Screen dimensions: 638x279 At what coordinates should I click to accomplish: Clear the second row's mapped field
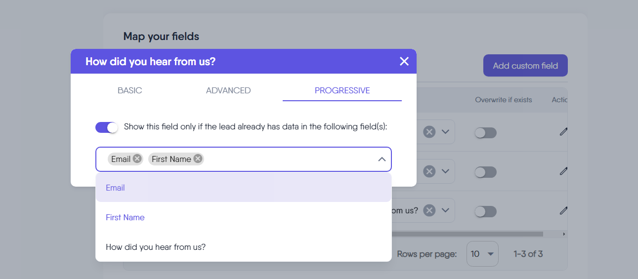tap(429, 171)
